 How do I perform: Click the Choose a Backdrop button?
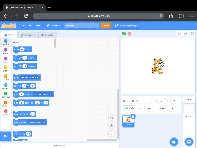coord(189,142)
